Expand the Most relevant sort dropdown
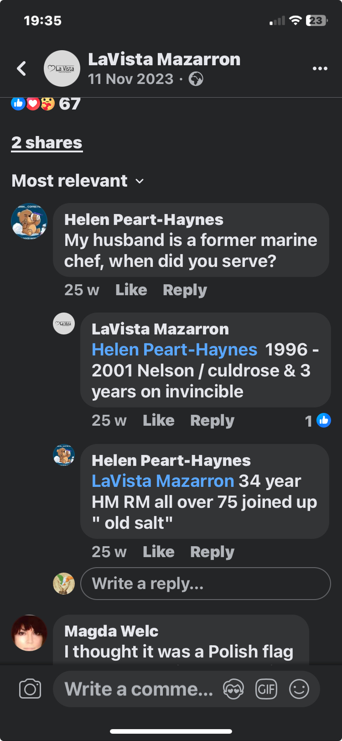This screenshot has height=741, width=342. [78, 181]
